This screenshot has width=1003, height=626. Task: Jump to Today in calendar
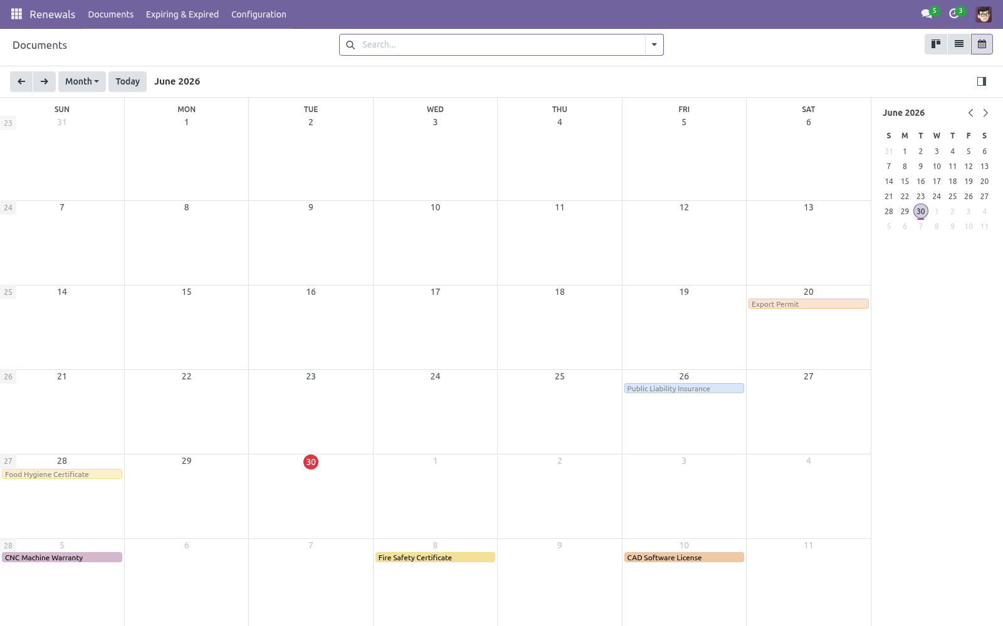[128, 81]
